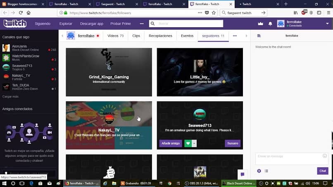This screenshot has height=187, width=333.
Task: Open WatchPlantsGrow channel in sidebar
Action: tap(29, 58)
